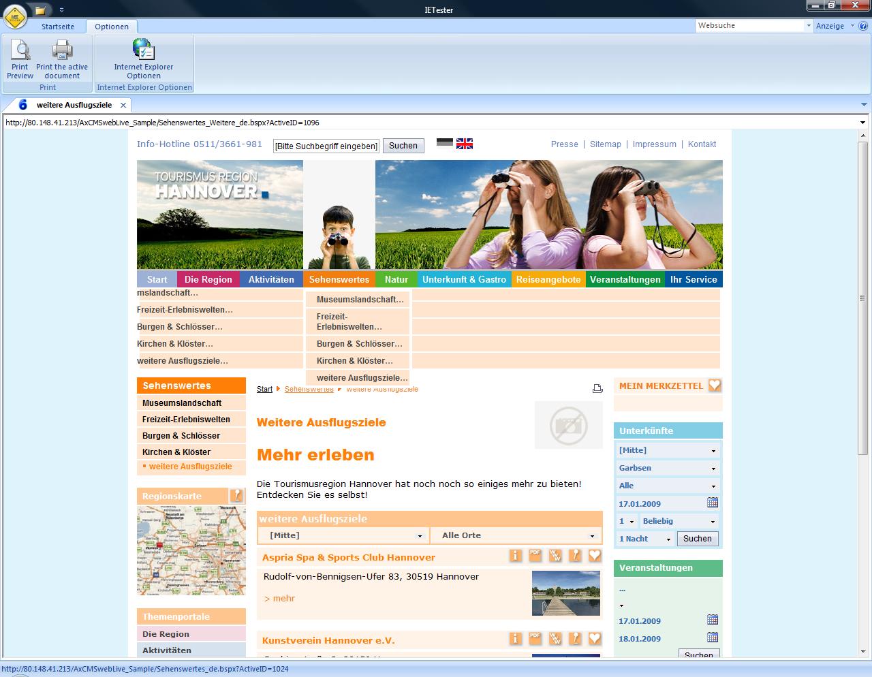Click Print the active document icon
Image resolution: width=872 pixels, height=677 pixels.
(x=62, y=53)
